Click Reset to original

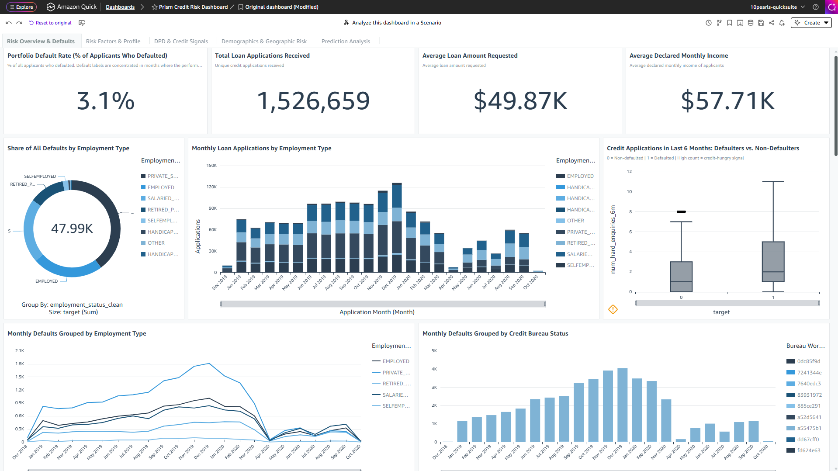(x=50, y=23)
